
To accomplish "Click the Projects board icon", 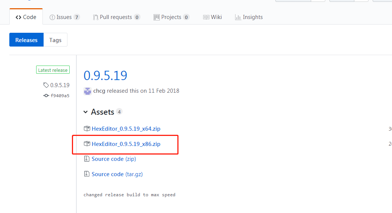I will [157, 17].
